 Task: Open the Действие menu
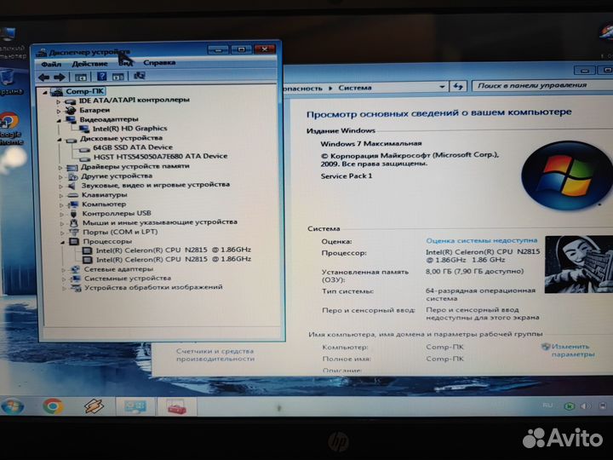(x=89, y=63)
